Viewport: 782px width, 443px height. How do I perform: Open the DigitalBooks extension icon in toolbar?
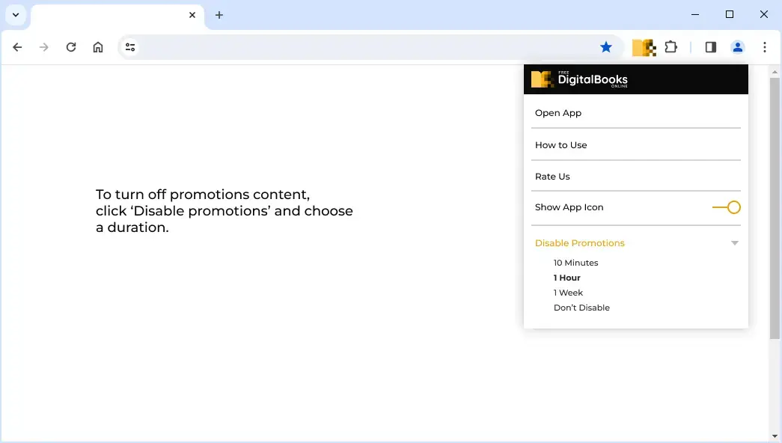pos(644,46)
